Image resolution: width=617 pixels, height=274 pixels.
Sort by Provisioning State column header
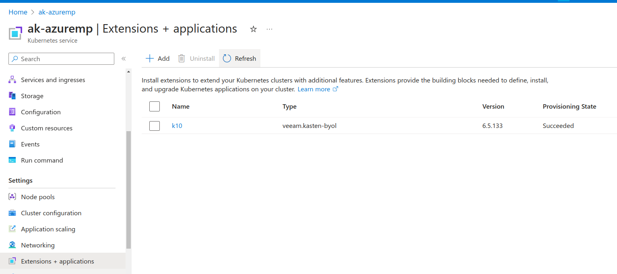[570, 106]
